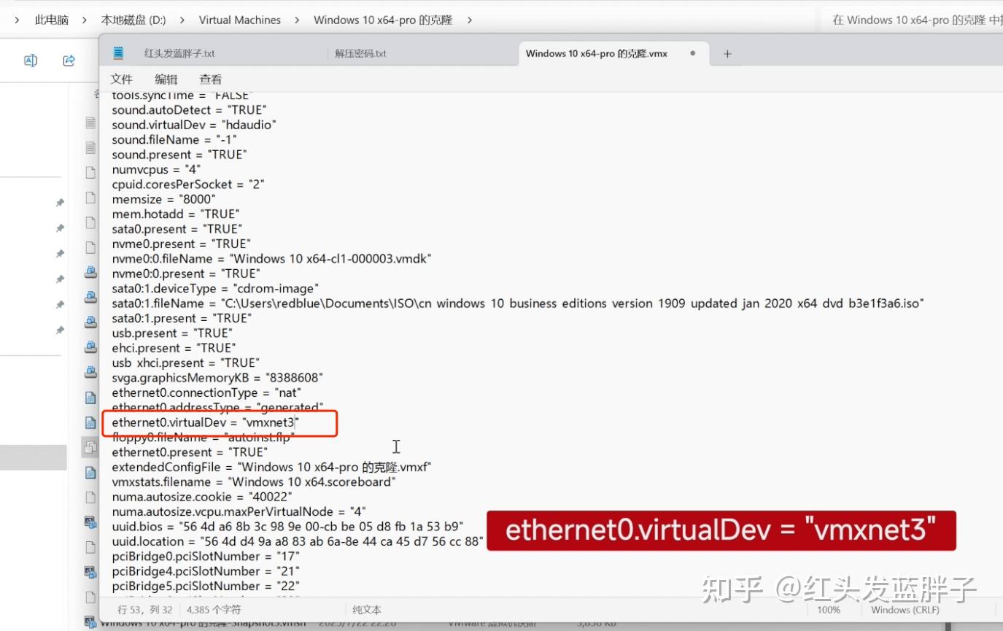The width and height of the screenshot is (1003, 631).
Task: Click the uuid.bios line
Action: 288,527
